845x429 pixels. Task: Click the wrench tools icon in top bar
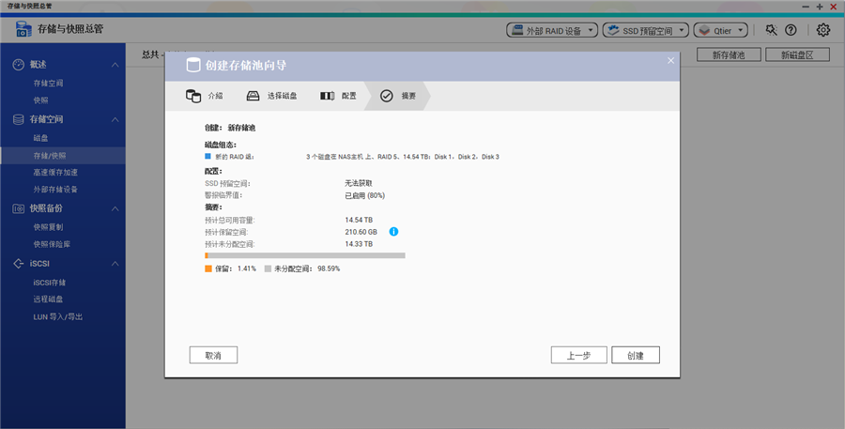click(x=771, y=30)
